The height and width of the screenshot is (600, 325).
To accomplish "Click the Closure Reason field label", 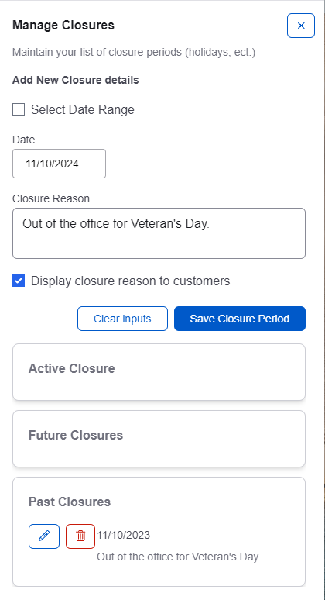I will coord(51,198).
